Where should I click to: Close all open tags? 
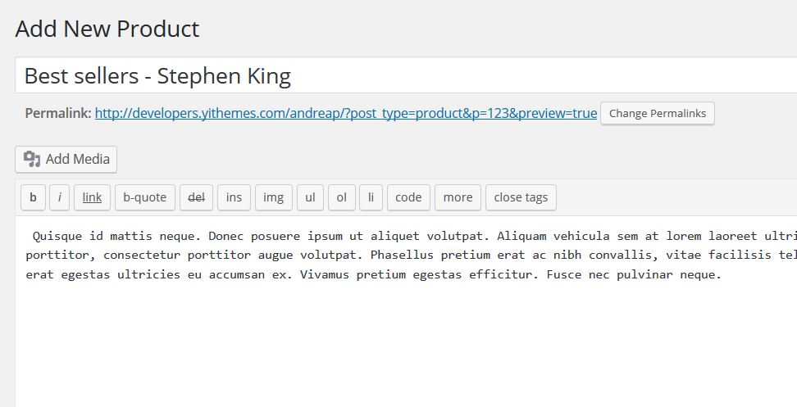pos(521,197)
